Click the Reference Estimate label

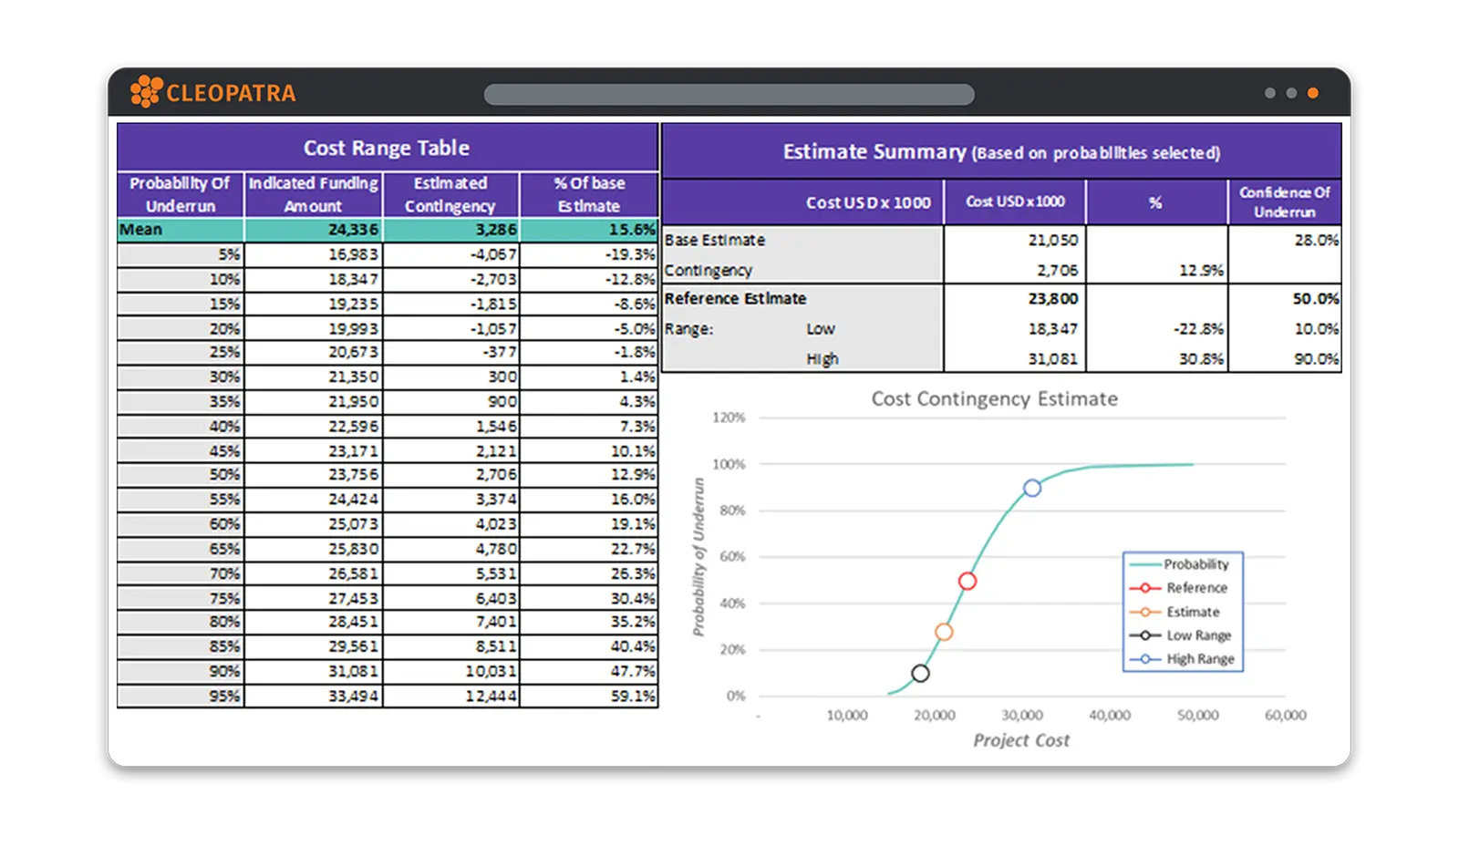(x=735, y=299)
